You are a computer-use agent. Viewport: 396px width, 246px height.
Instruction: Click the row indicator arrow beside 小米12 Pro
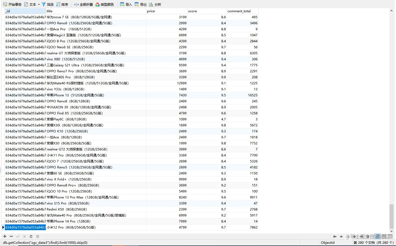pos(3,227)
